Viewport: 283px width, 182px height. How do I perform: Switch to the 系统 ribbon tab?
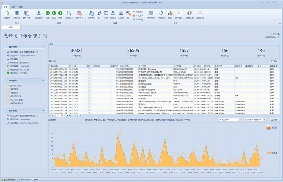click(x=14, y=7)
